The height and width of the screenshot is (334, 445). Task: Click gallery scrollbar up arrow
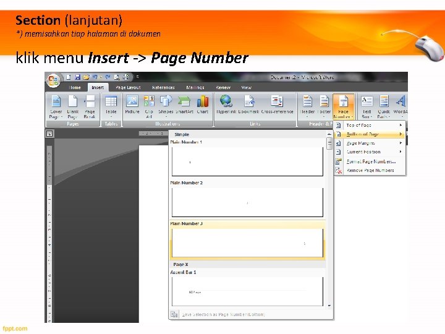point(329,134)
